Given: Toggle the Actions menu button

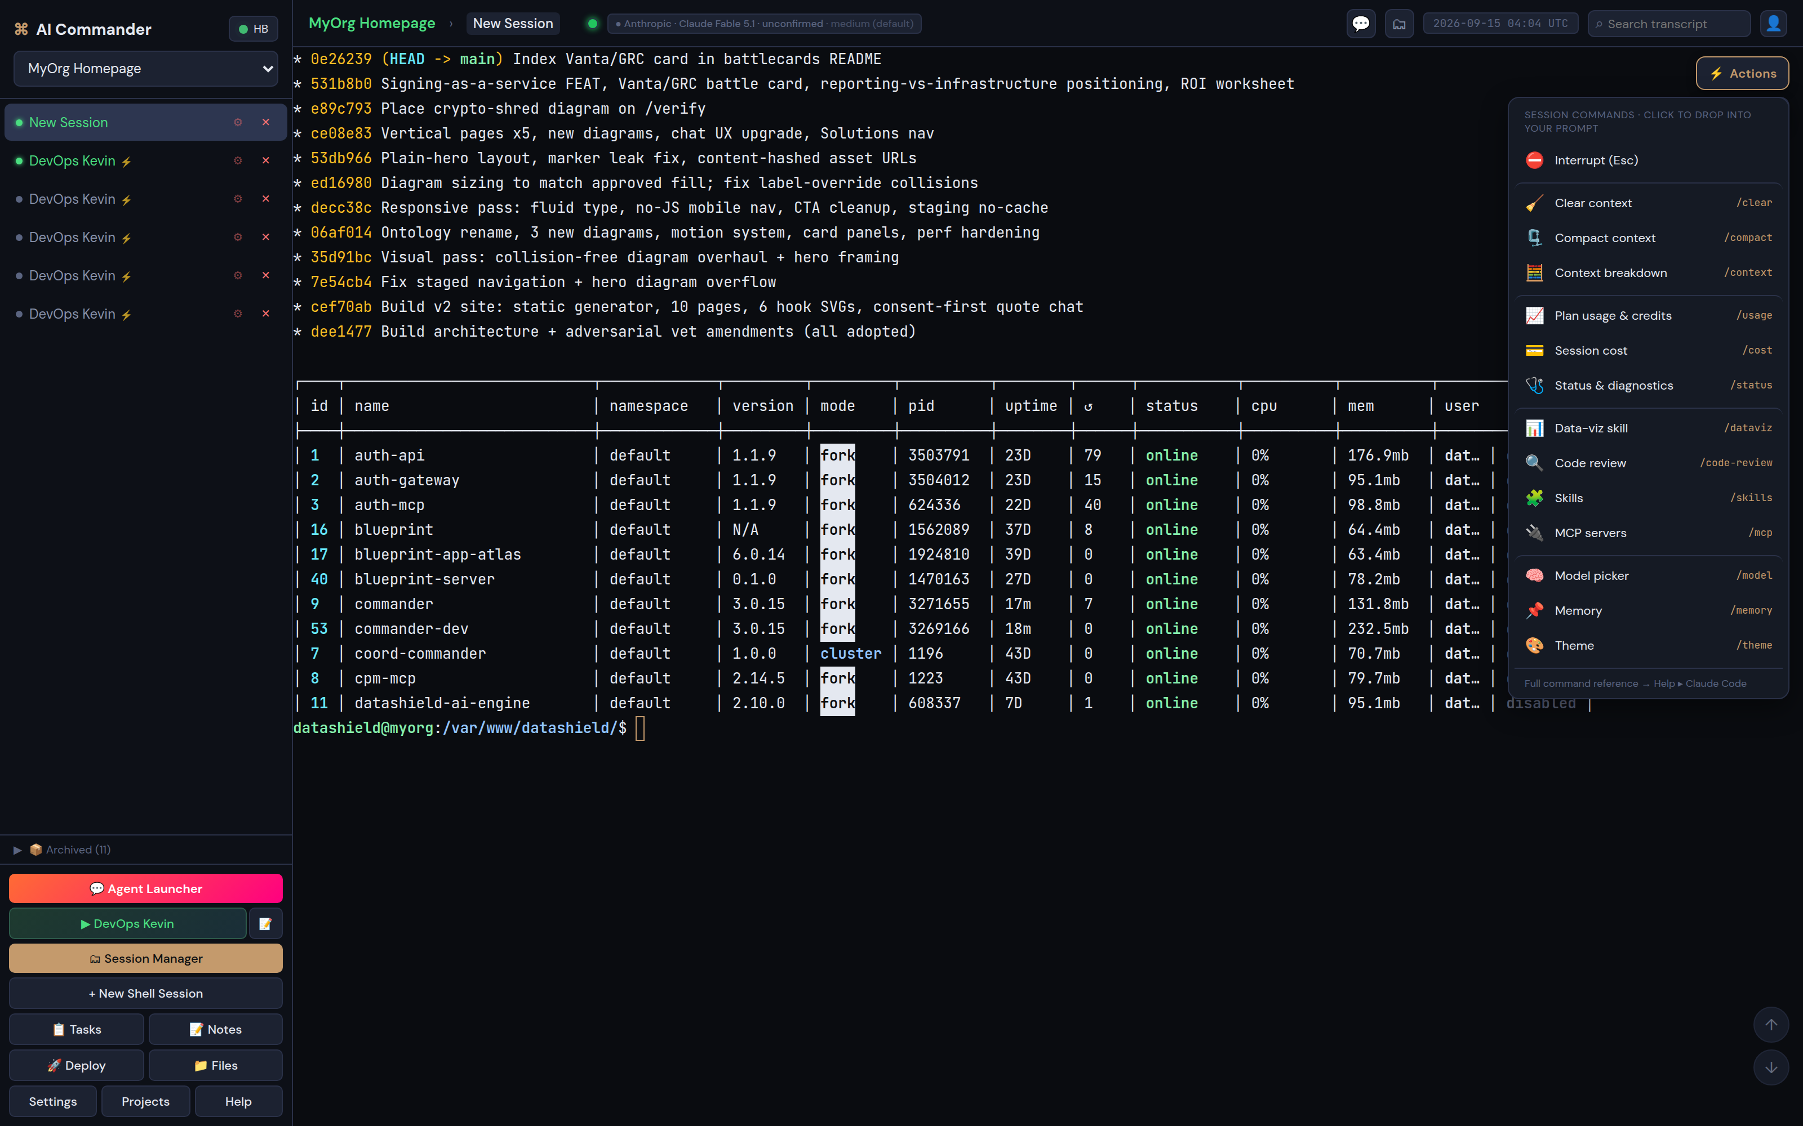Looking at the screenshot, I should click(1742, 73).
